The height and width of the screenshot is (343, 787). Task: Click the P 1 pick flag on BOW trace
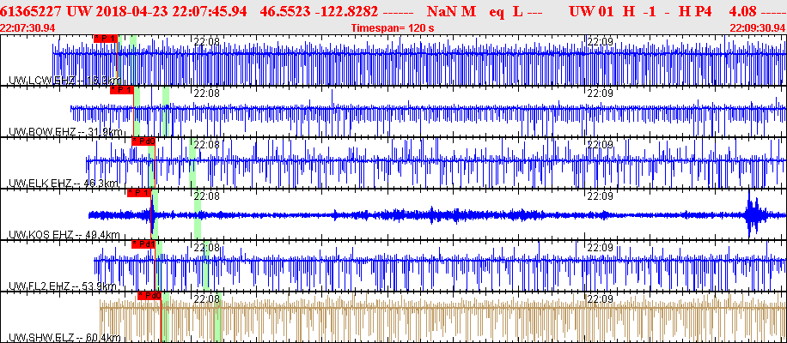point(122,90)
